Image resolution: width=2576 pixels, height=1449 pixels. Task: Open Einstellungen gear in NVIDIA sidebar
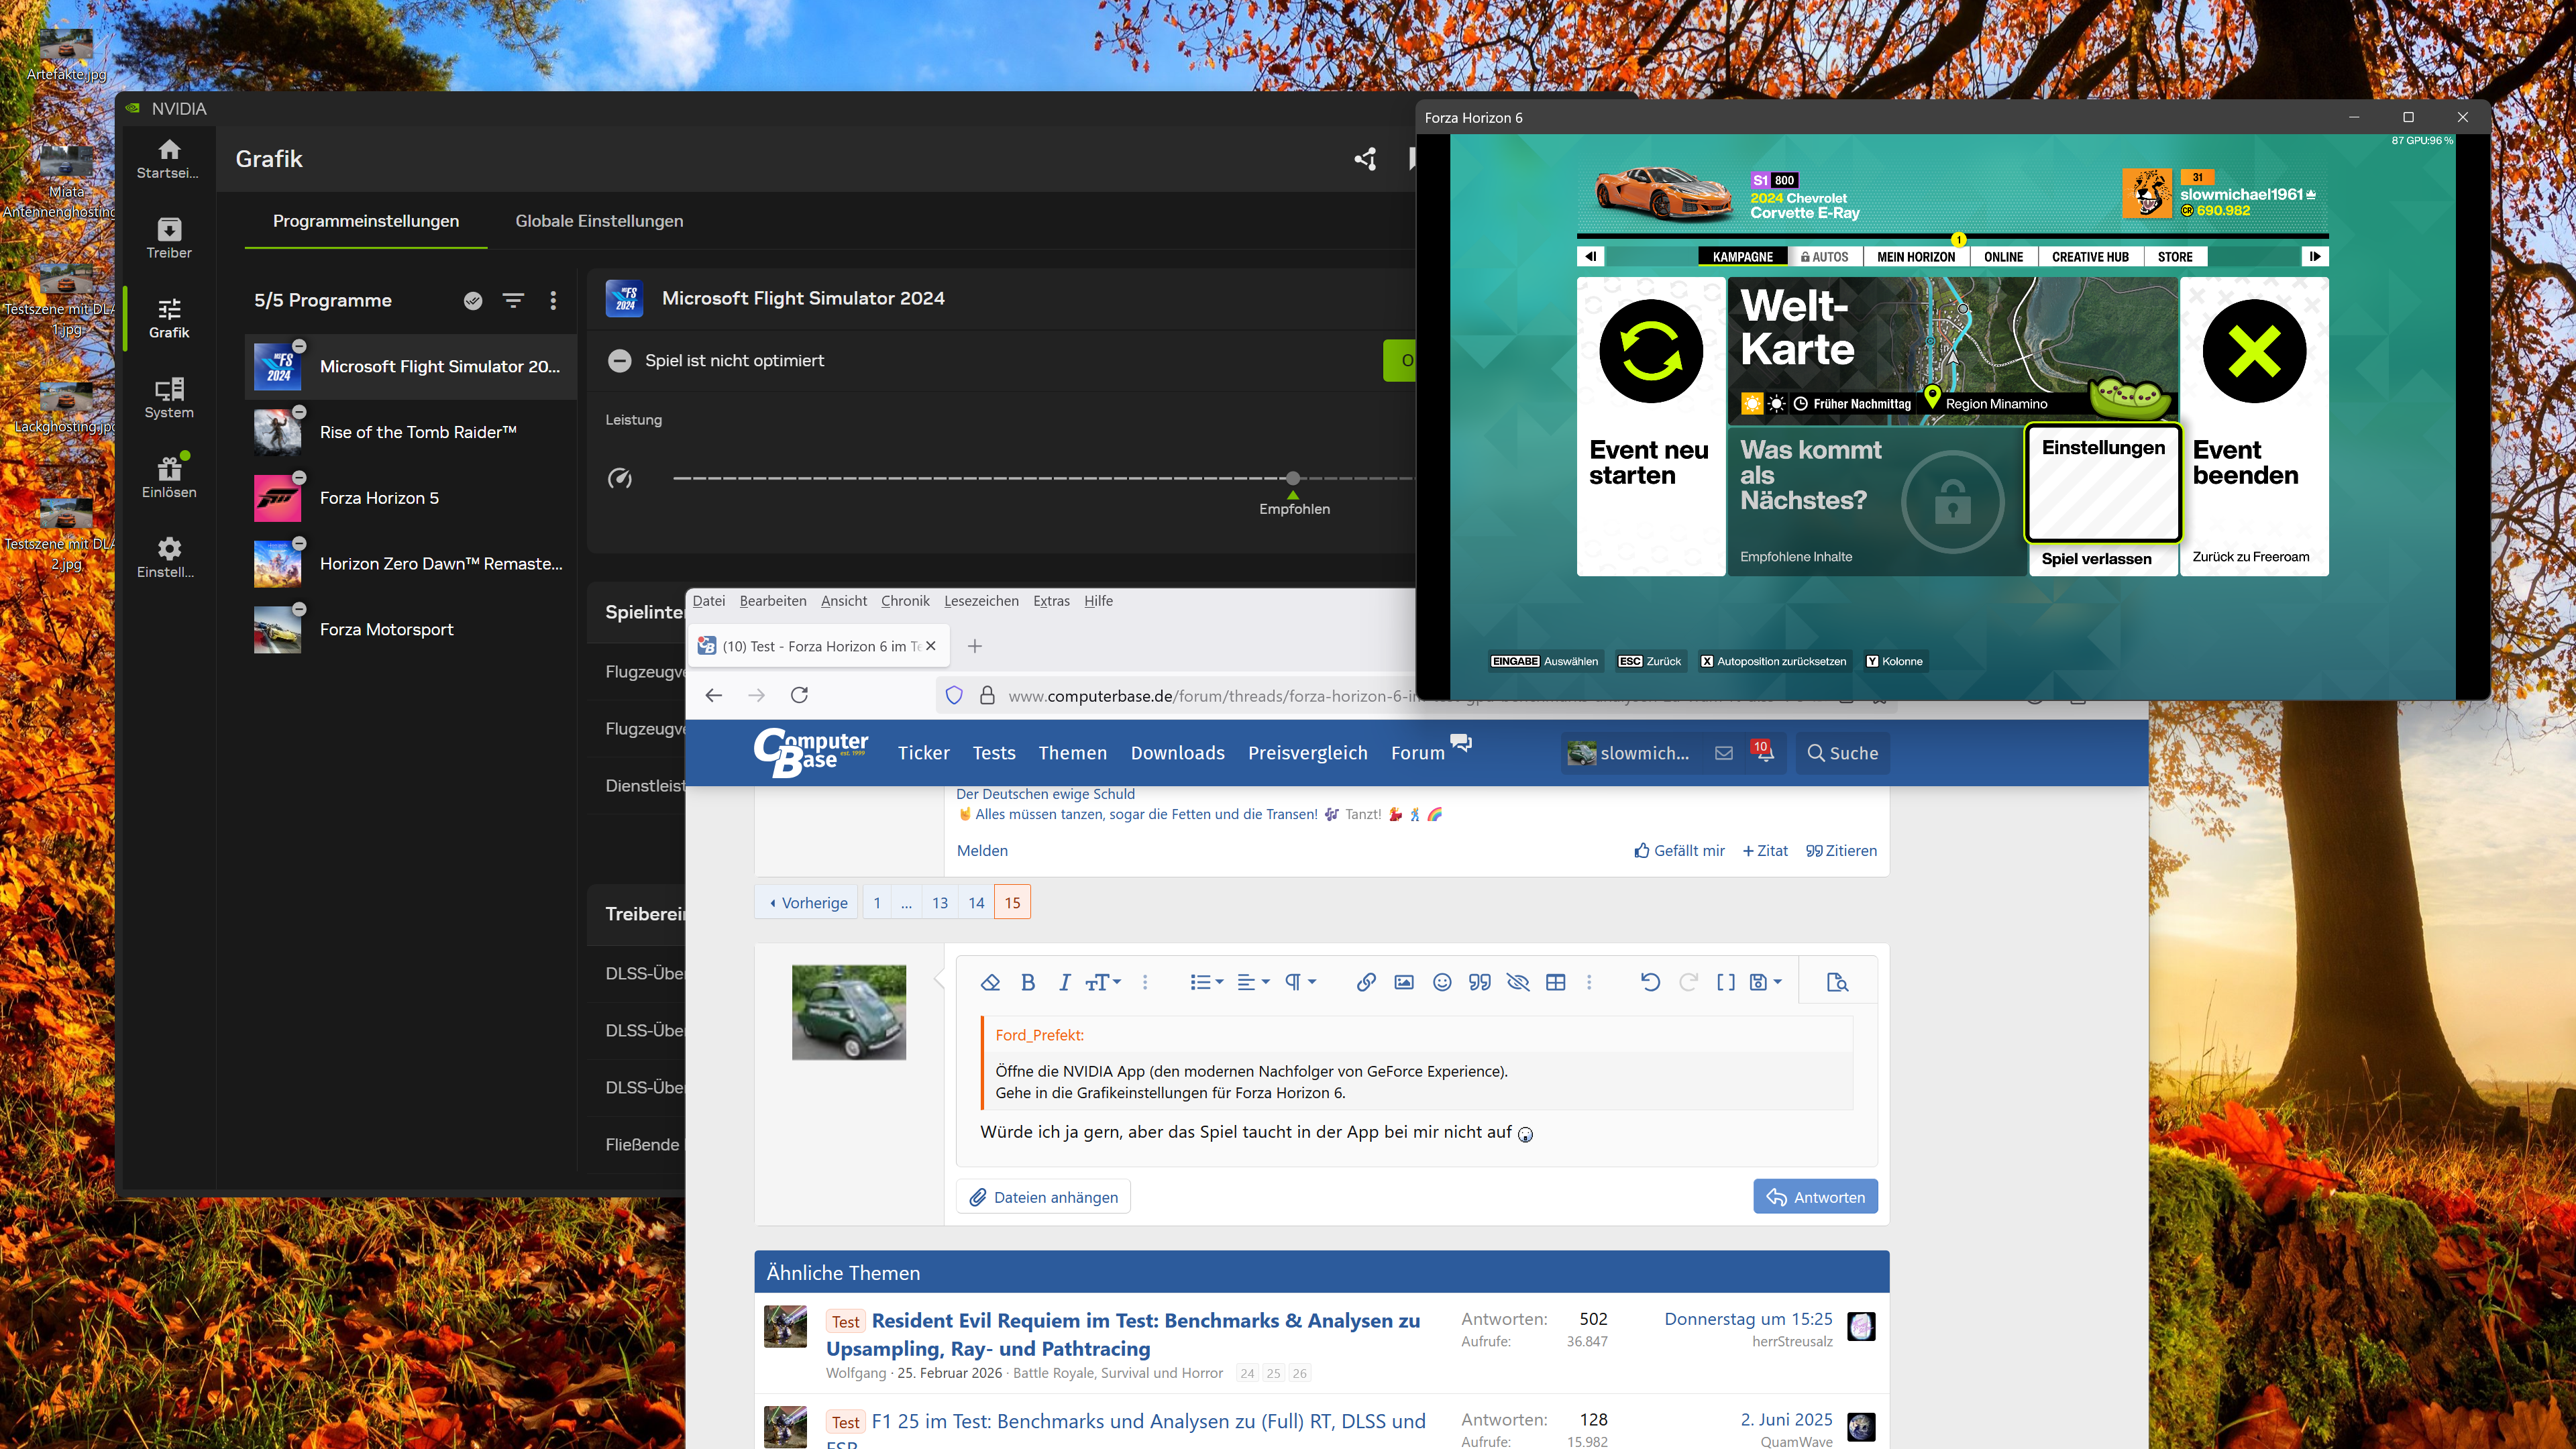[169, 557]
